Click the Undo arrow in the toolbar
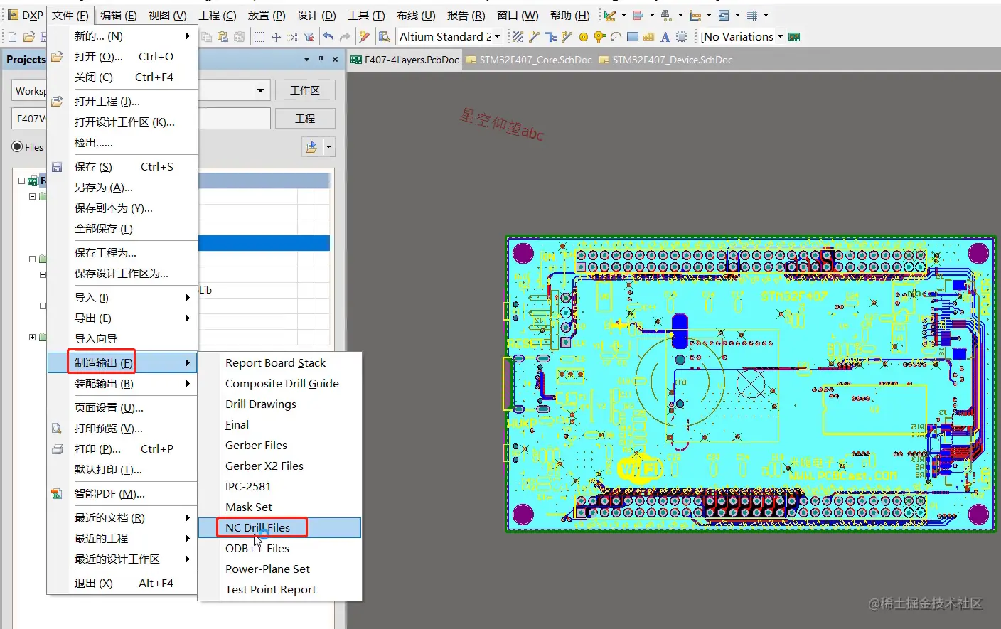The height and width of the screenshot is (629, 1001). [328, 37]
